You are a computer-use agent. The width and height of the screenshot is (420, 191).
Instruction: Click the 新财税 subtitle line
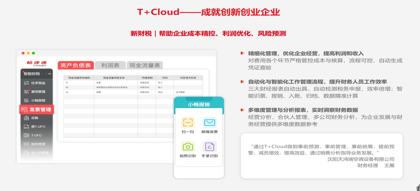(x=208, y=33)
